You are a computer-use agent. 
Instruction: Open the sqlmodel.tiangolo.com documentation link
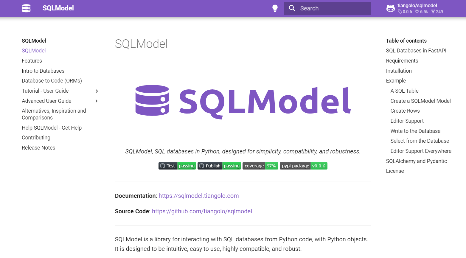[x=198, y=196]
